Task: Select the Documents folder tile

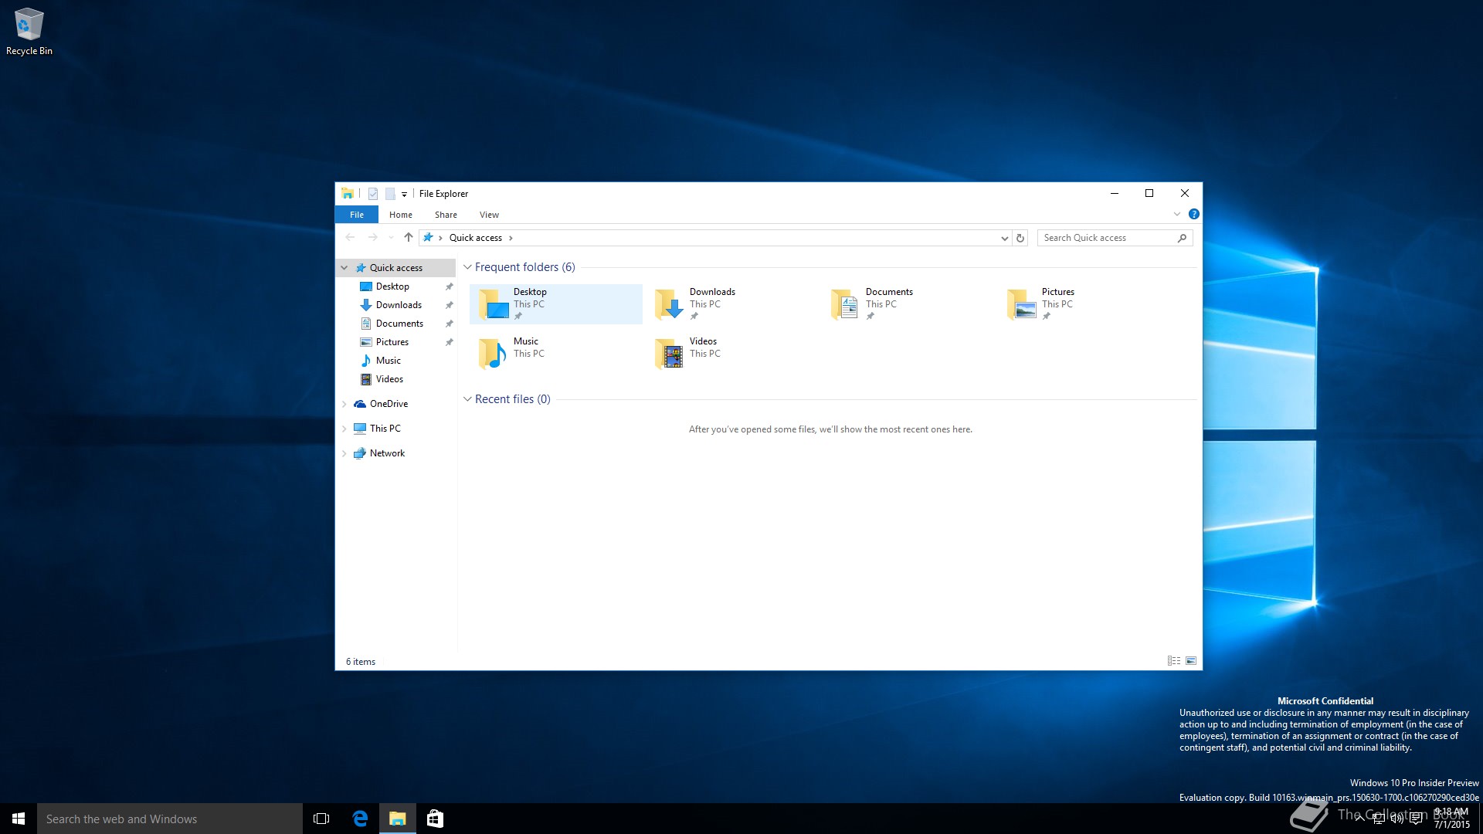Action: click(908, 304)
